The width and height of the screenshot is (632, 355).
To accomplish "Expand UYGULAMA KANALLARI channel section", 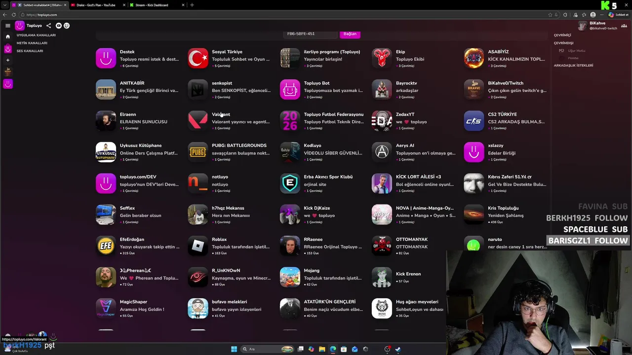I will (36, 35).
